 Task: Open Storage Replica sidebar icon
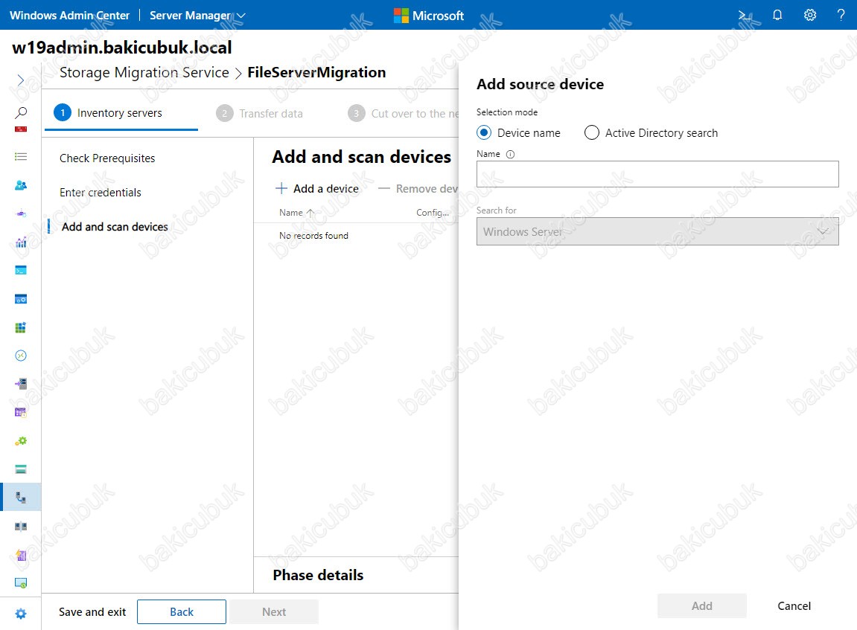pyautogui.click(x=21, y=527)
